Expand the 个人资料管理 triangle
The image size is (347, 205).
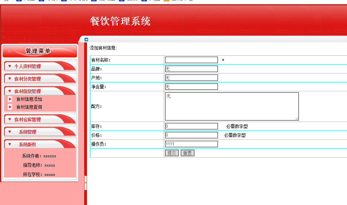pyautogui.click(x=10, y=66)
